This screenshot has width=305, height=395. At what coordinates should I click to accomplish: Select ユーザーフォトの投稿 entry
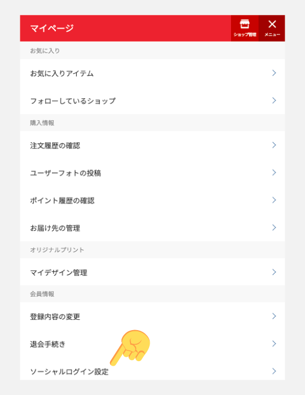click(152, 173)
